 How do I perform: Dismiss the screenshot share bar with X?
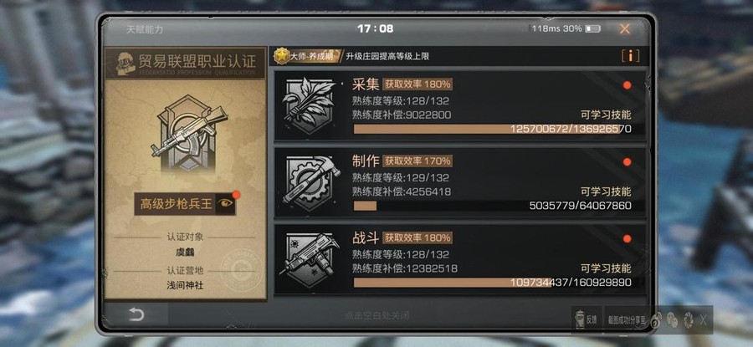click(x=703, y=319)
